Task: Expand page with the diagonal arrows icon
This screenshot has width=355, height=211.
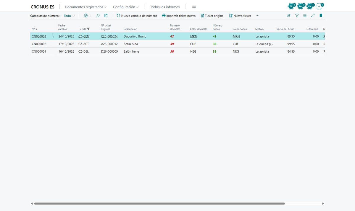Action: [x=313, y=16]
